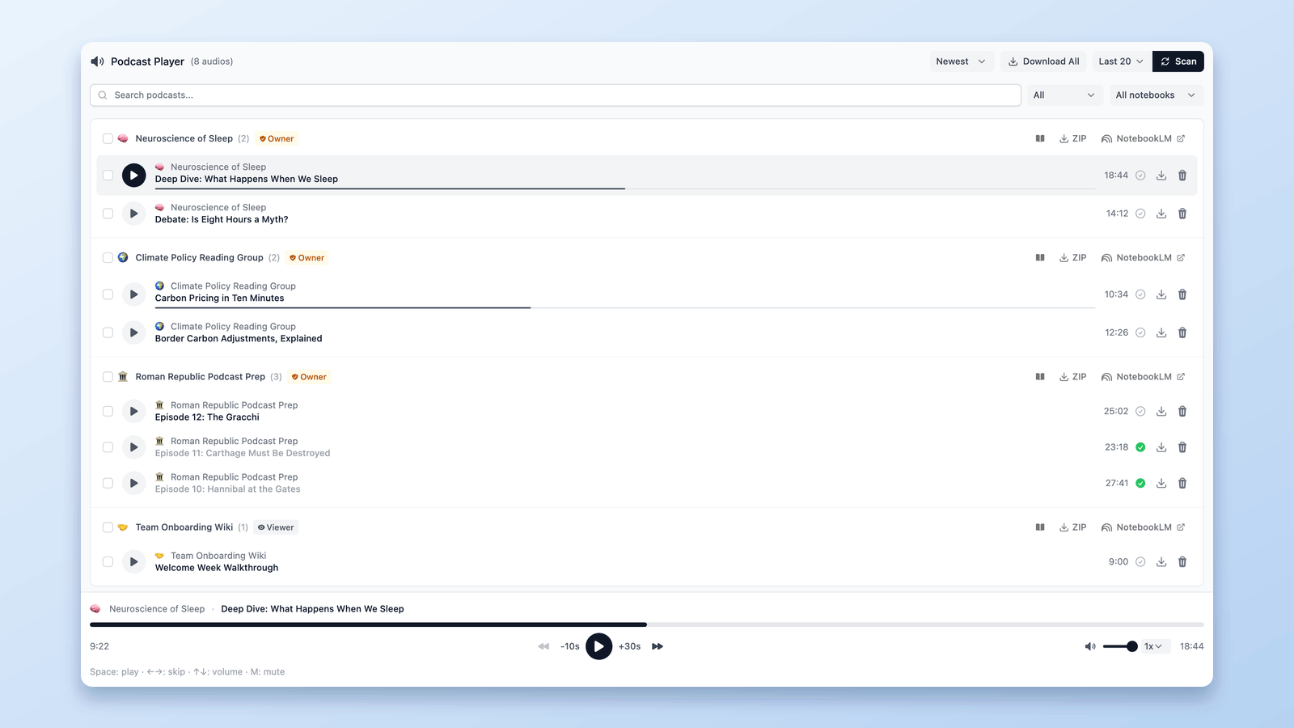Unmark Episode 11 Carthage listened checkmark
Image resolution: width=1294 pixels, height=728 pixels.
[x=1140, y=447]
